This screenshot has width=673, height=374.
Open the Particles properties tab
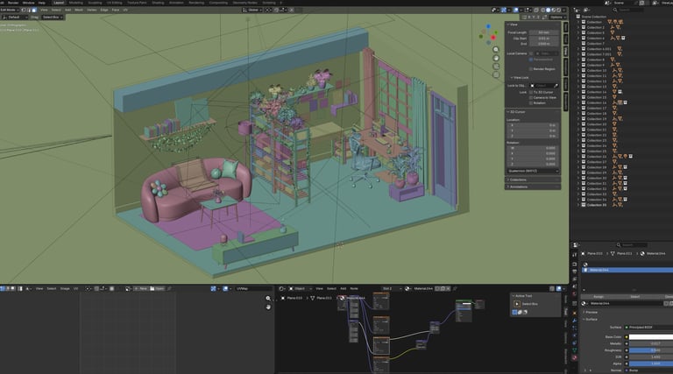[x=575, y=328]
